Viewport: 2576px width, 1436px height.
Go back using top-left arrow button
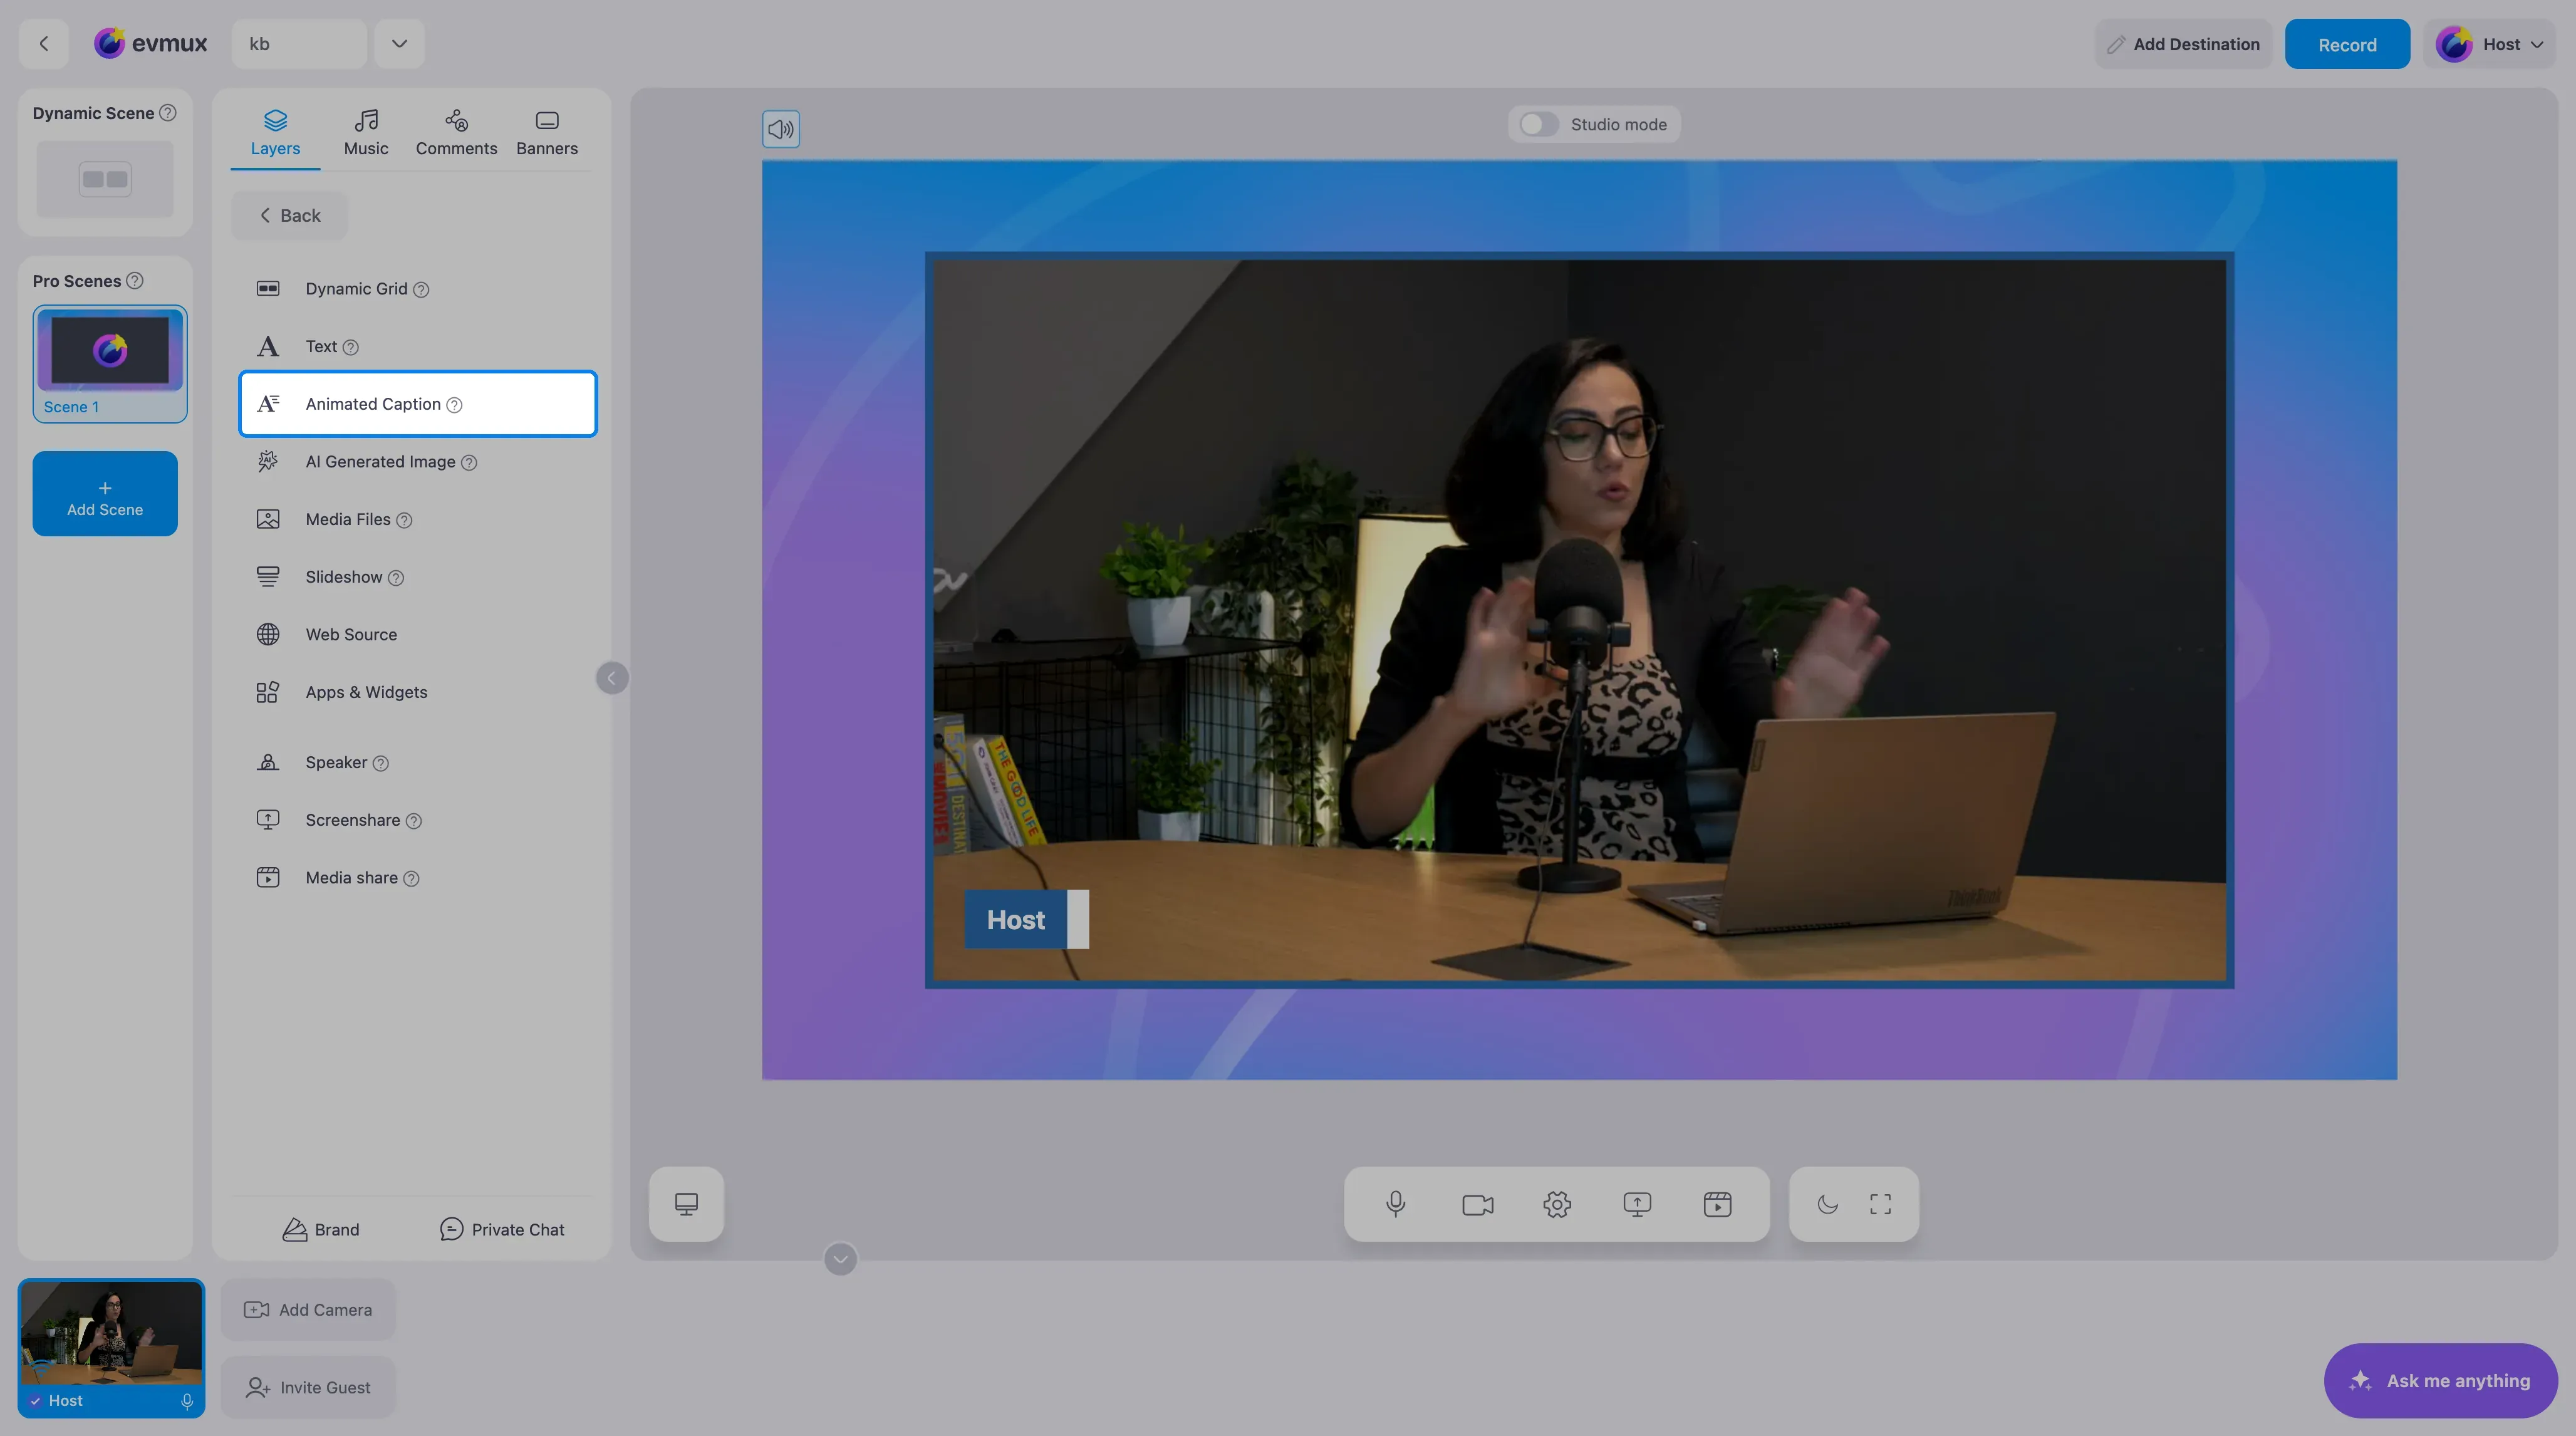click(43, 43)
